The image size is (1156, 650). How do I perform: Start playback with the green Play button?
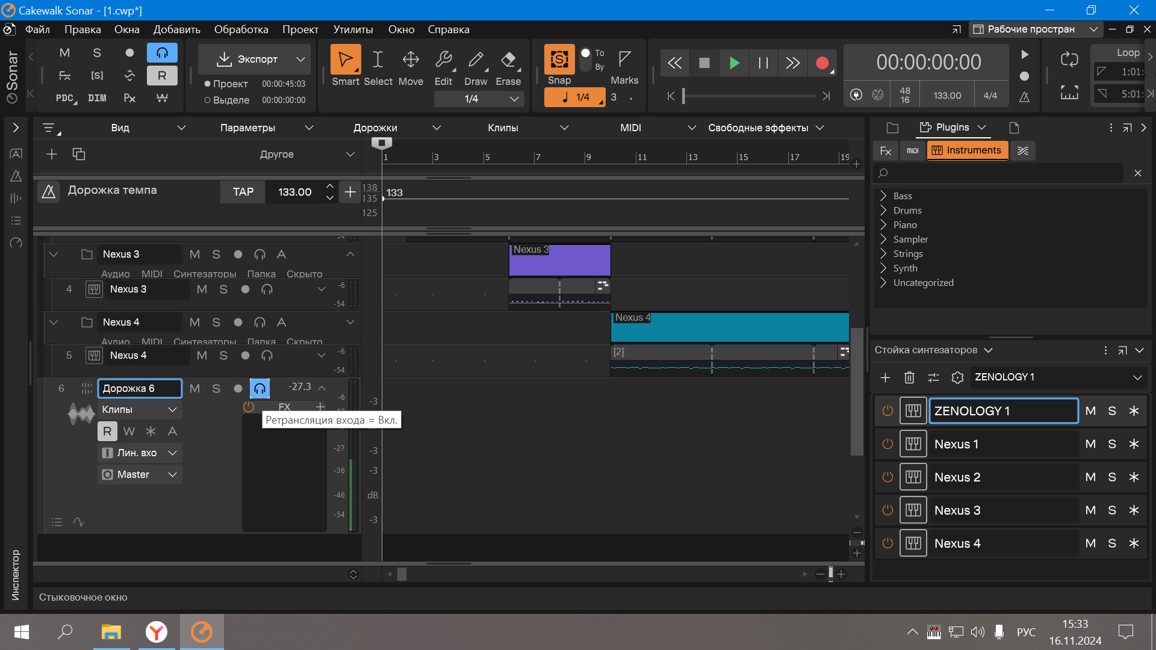[734, 63]
